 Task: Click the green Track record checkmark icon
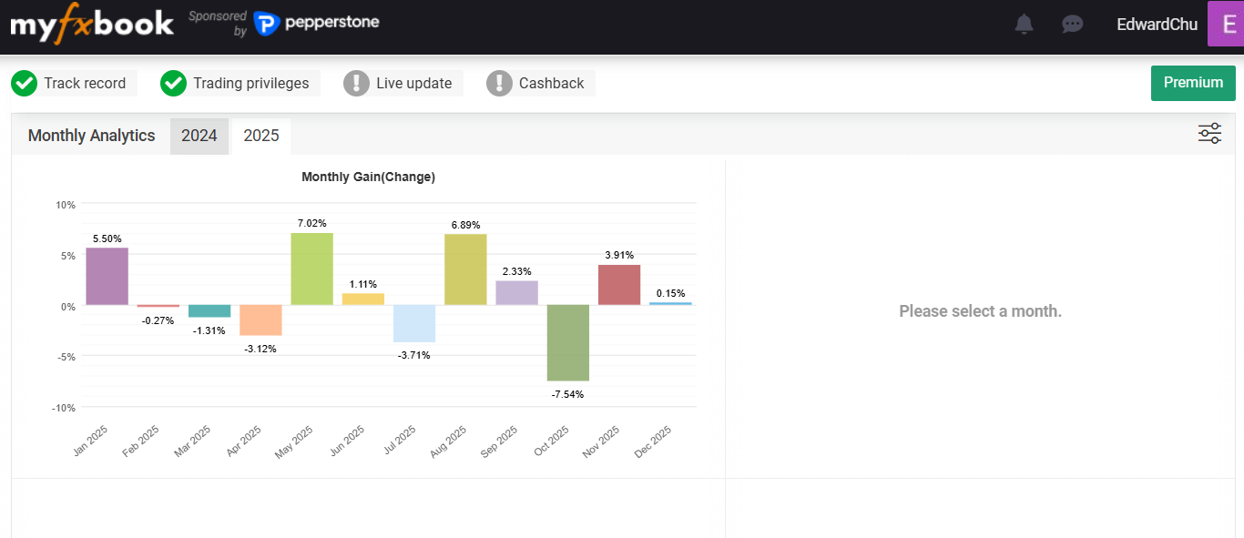(x=25, y=84)
